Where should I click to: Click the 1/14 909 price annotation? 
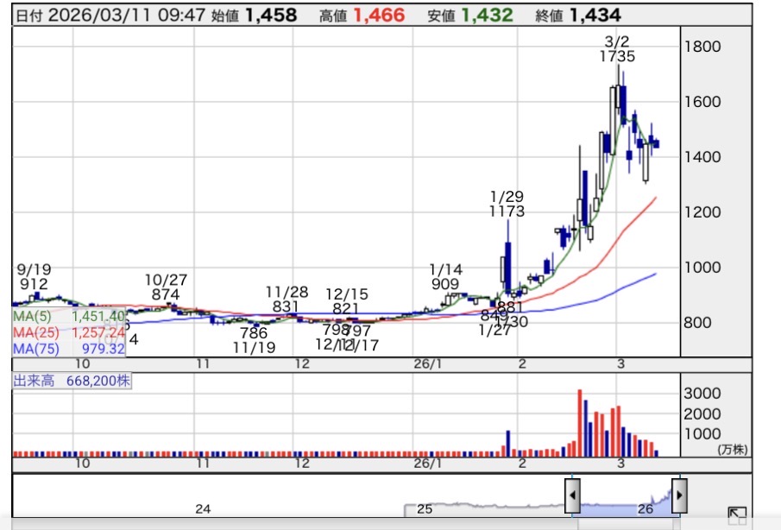tap(445, 276)
